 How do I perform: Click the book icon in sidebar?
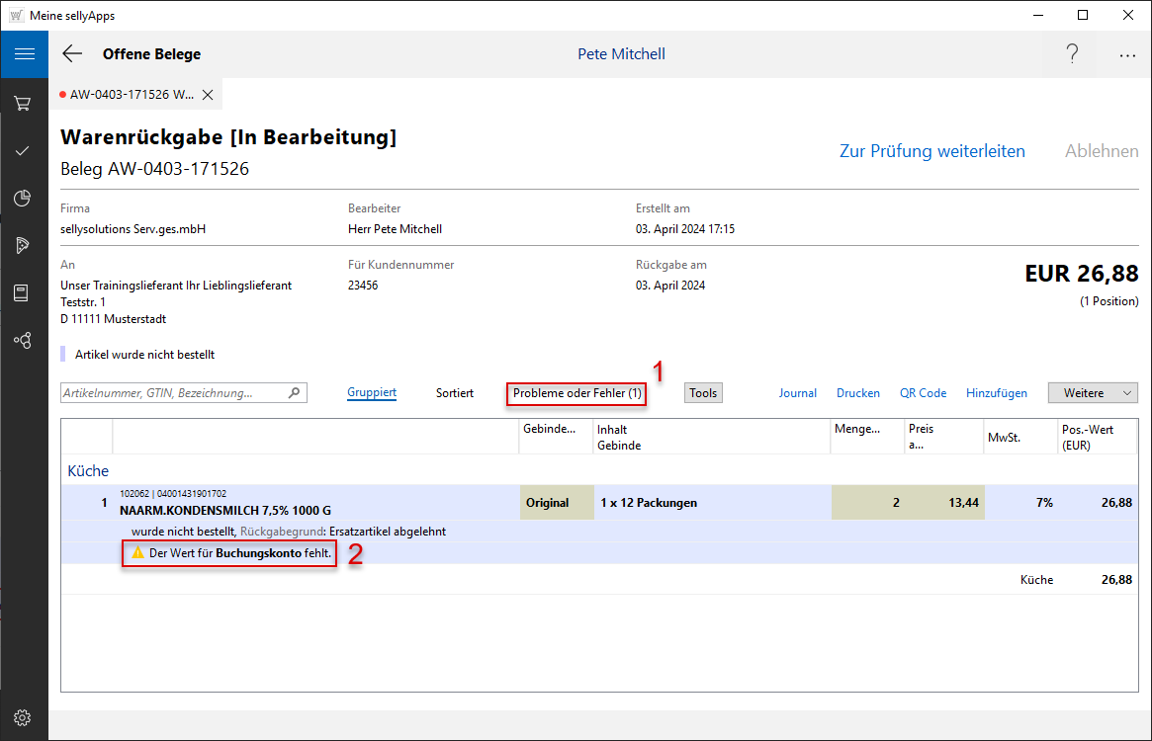(23, 292)
